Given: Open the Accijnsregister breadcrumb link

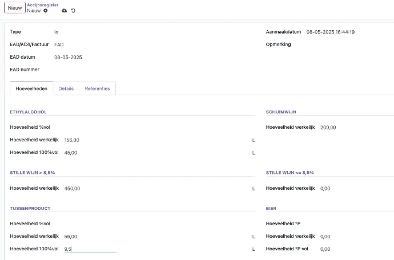Looking at the screenshot, I should (x=42, y=4).
